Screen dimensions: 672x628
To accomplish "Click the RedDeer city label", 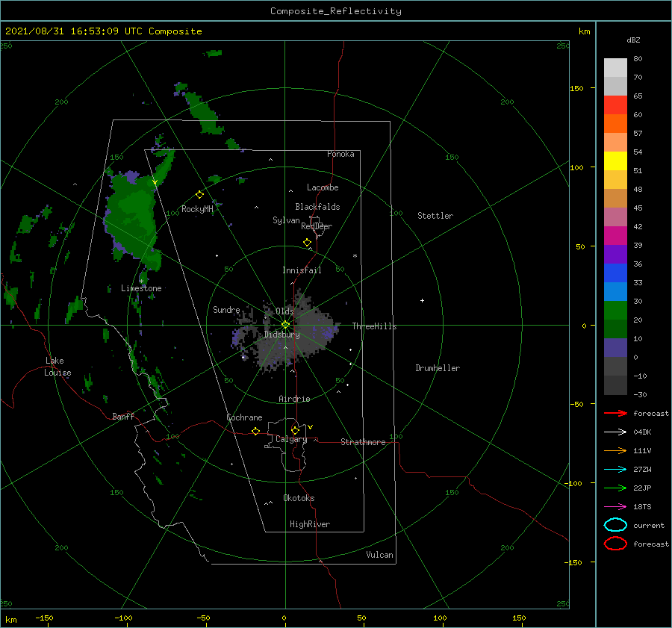I will pyautogui.click(x=317, y=226).
